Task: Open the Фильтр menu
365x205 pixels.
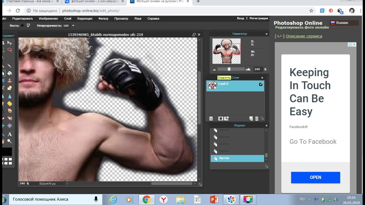Action: (103, 19)
